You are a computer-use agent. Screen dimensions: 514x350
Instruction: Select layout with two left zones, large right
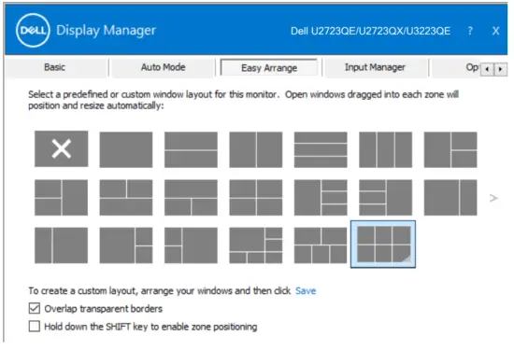[62, 198]
